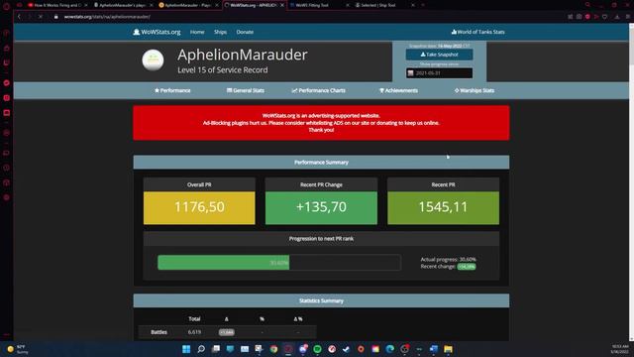Open a new browser tab with plus button
The width and height of the screenshot is (634, 357).
pos(423,5)
